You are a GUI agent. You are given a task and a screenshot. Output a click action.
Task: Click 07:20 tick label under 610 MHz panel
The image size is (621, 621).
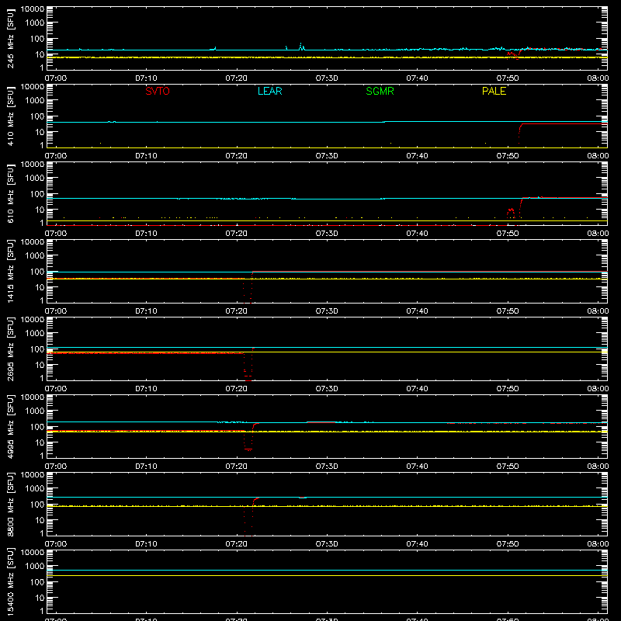point(237,234)
